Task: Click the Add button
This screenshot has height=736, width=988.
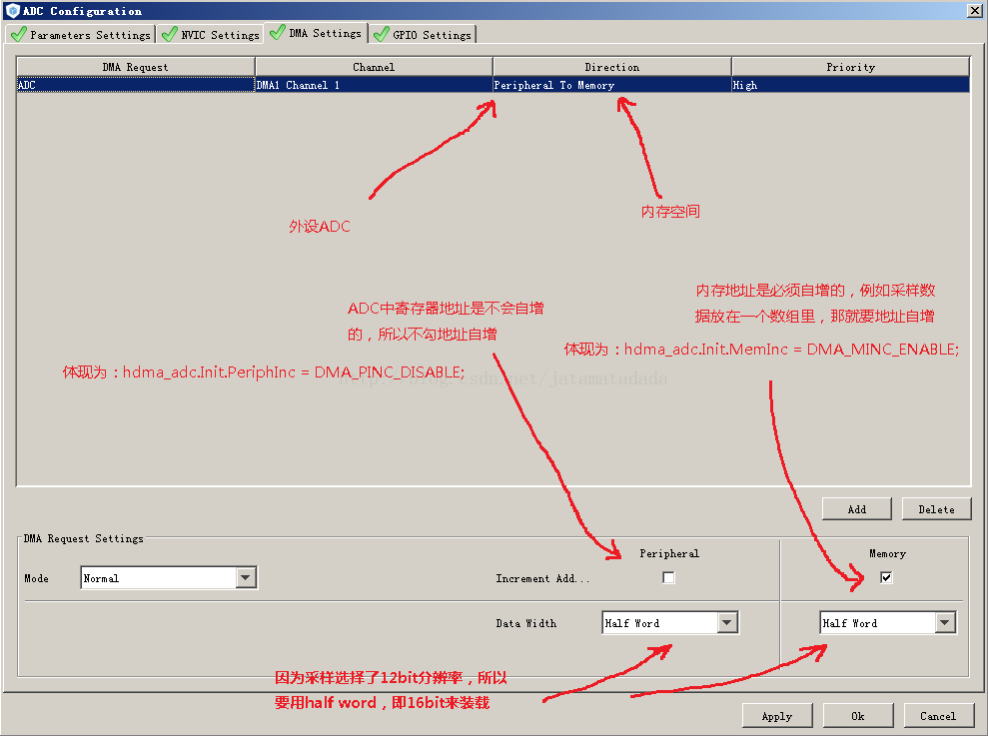Action: (x=857, y=509)
